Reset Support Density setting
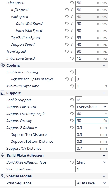This screenshot has height=191, width=109. pos(72,121)
